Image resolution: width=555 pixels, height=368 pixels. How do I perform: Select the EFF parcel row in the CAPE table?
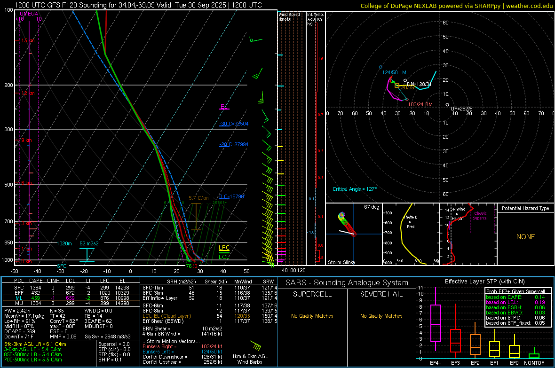pos(71,293)
